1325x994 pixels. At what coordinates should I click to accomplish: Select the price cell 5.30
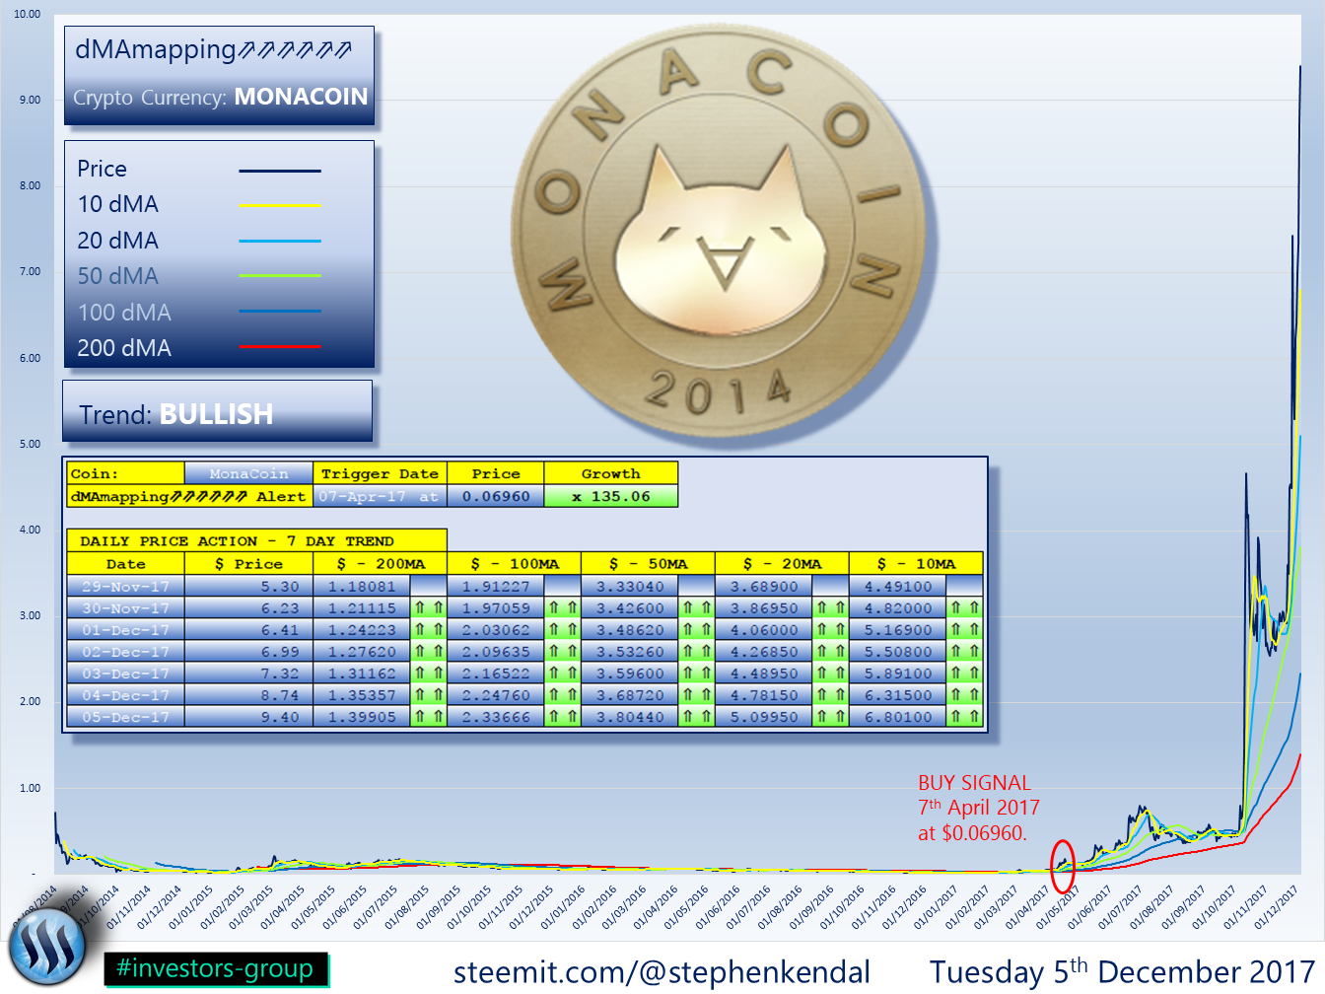248,587
